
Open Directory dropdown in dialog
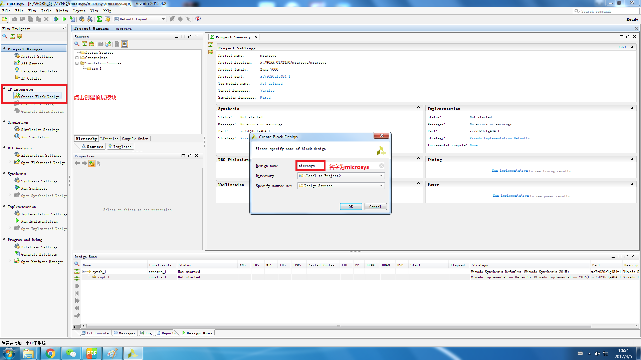pyautogui.click(x=341, y=176)
